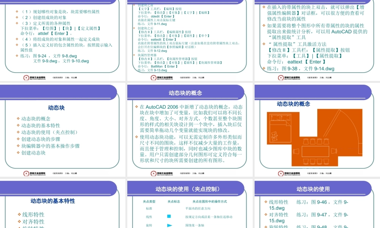
Task: Click the orange bedroom and dining floor plan image
Action: (315, 138)
